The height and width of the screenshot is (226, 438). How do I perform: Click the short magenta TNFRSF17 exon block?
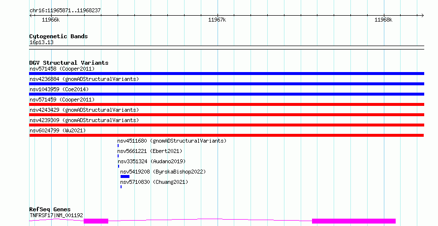[x=96, y=221]
